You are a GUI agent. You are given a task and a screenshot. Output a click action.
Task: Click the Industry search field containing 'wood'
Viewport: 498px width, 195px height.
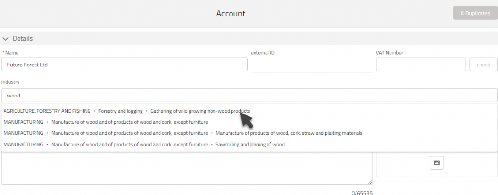pos(249,96)
